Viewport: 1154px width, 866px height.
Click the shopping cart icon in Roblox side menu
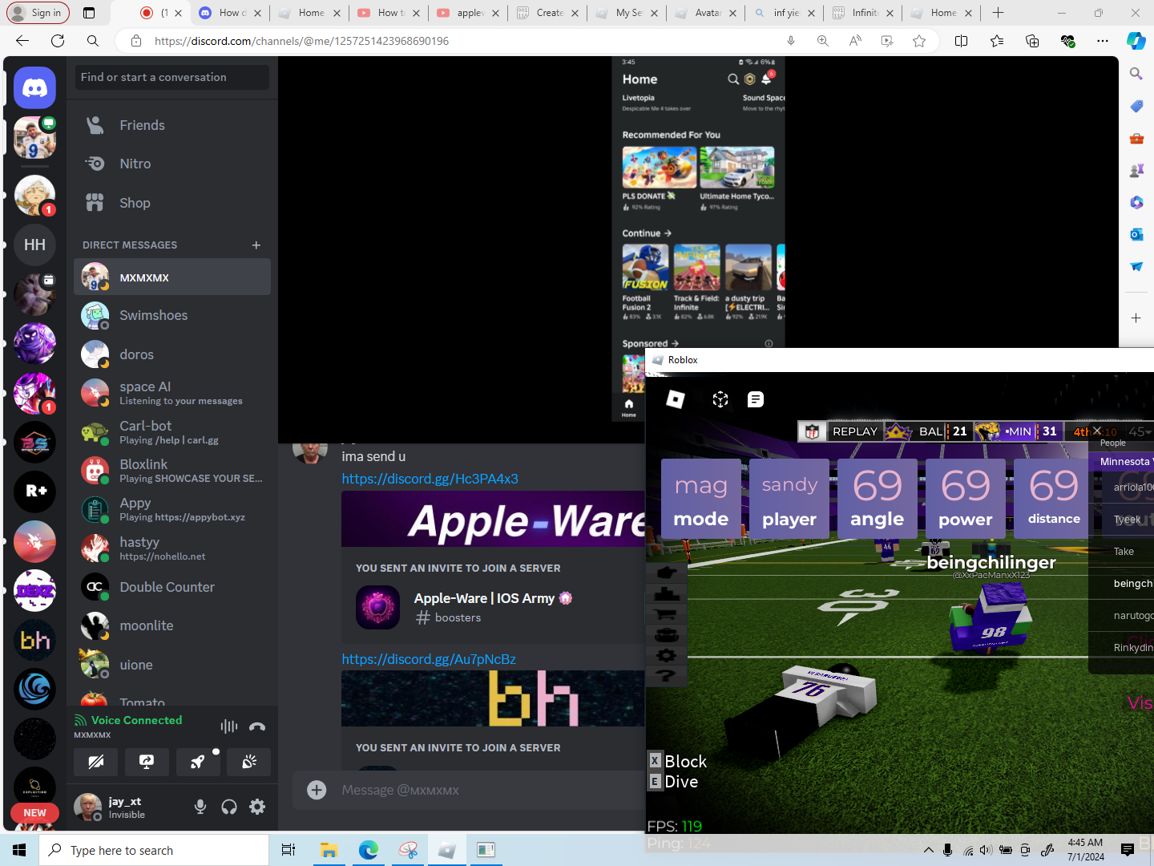pyautogui.click(x=667, y=614)
